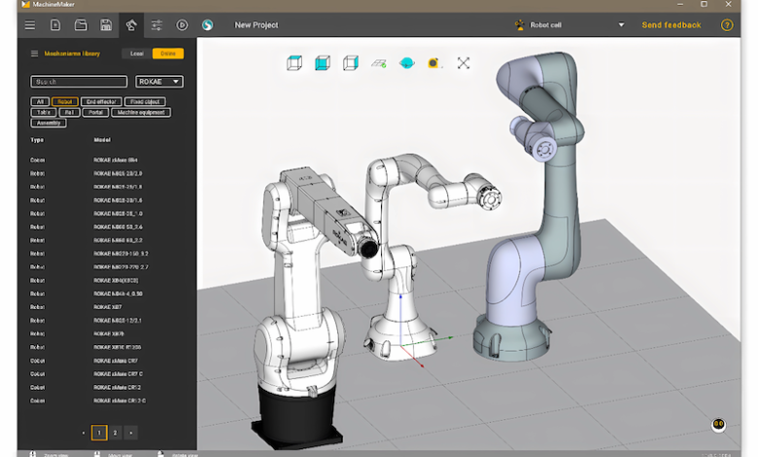Expand the Robot cell dropdown arrow

coord(621,25)
